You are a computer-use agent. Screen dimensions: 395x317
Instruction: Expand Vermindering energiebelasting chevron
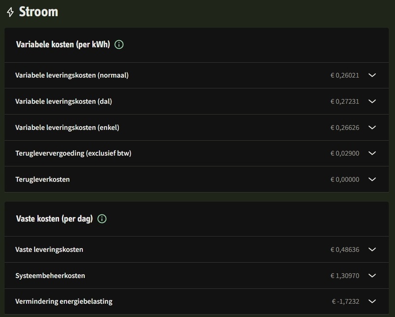[x=372, y=301]
